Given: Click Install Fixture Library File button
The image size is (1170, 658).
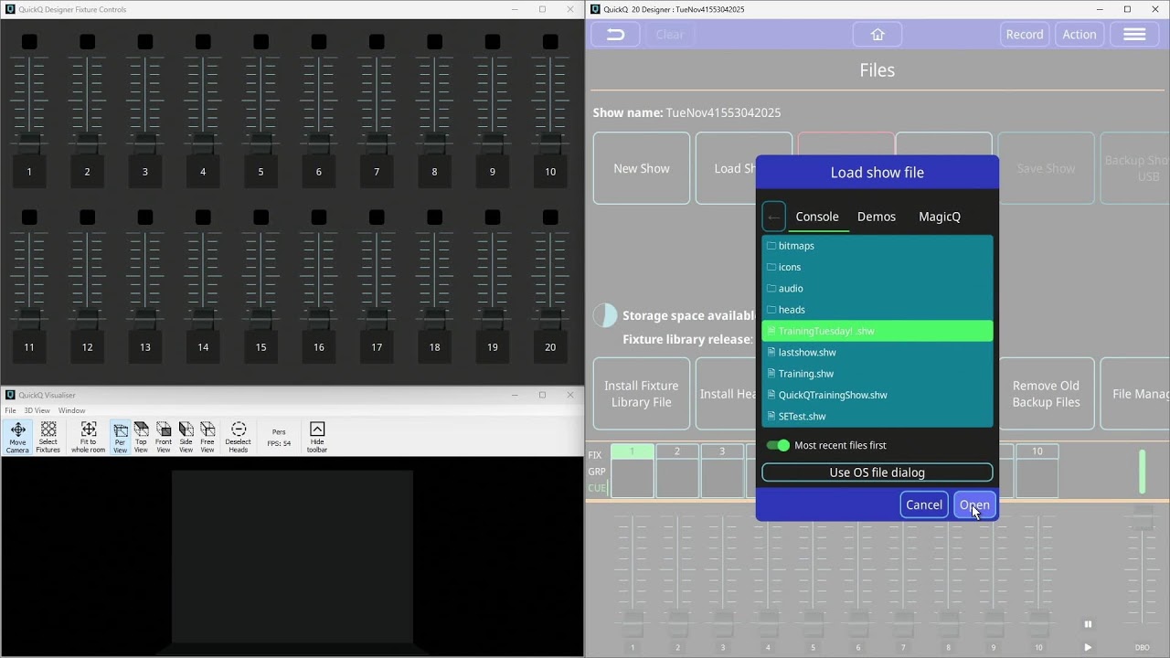Looking at the screenshot, I should [x=642, y=394].
